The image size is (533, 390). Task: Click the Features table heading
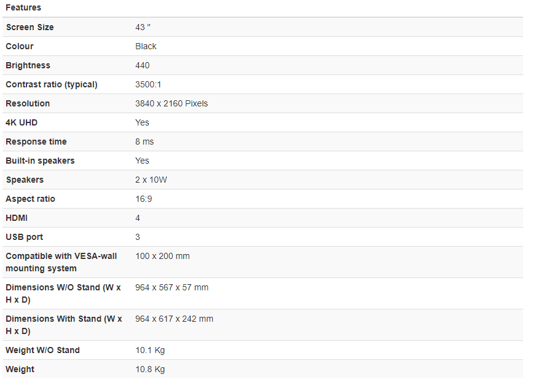pos(23,7)
